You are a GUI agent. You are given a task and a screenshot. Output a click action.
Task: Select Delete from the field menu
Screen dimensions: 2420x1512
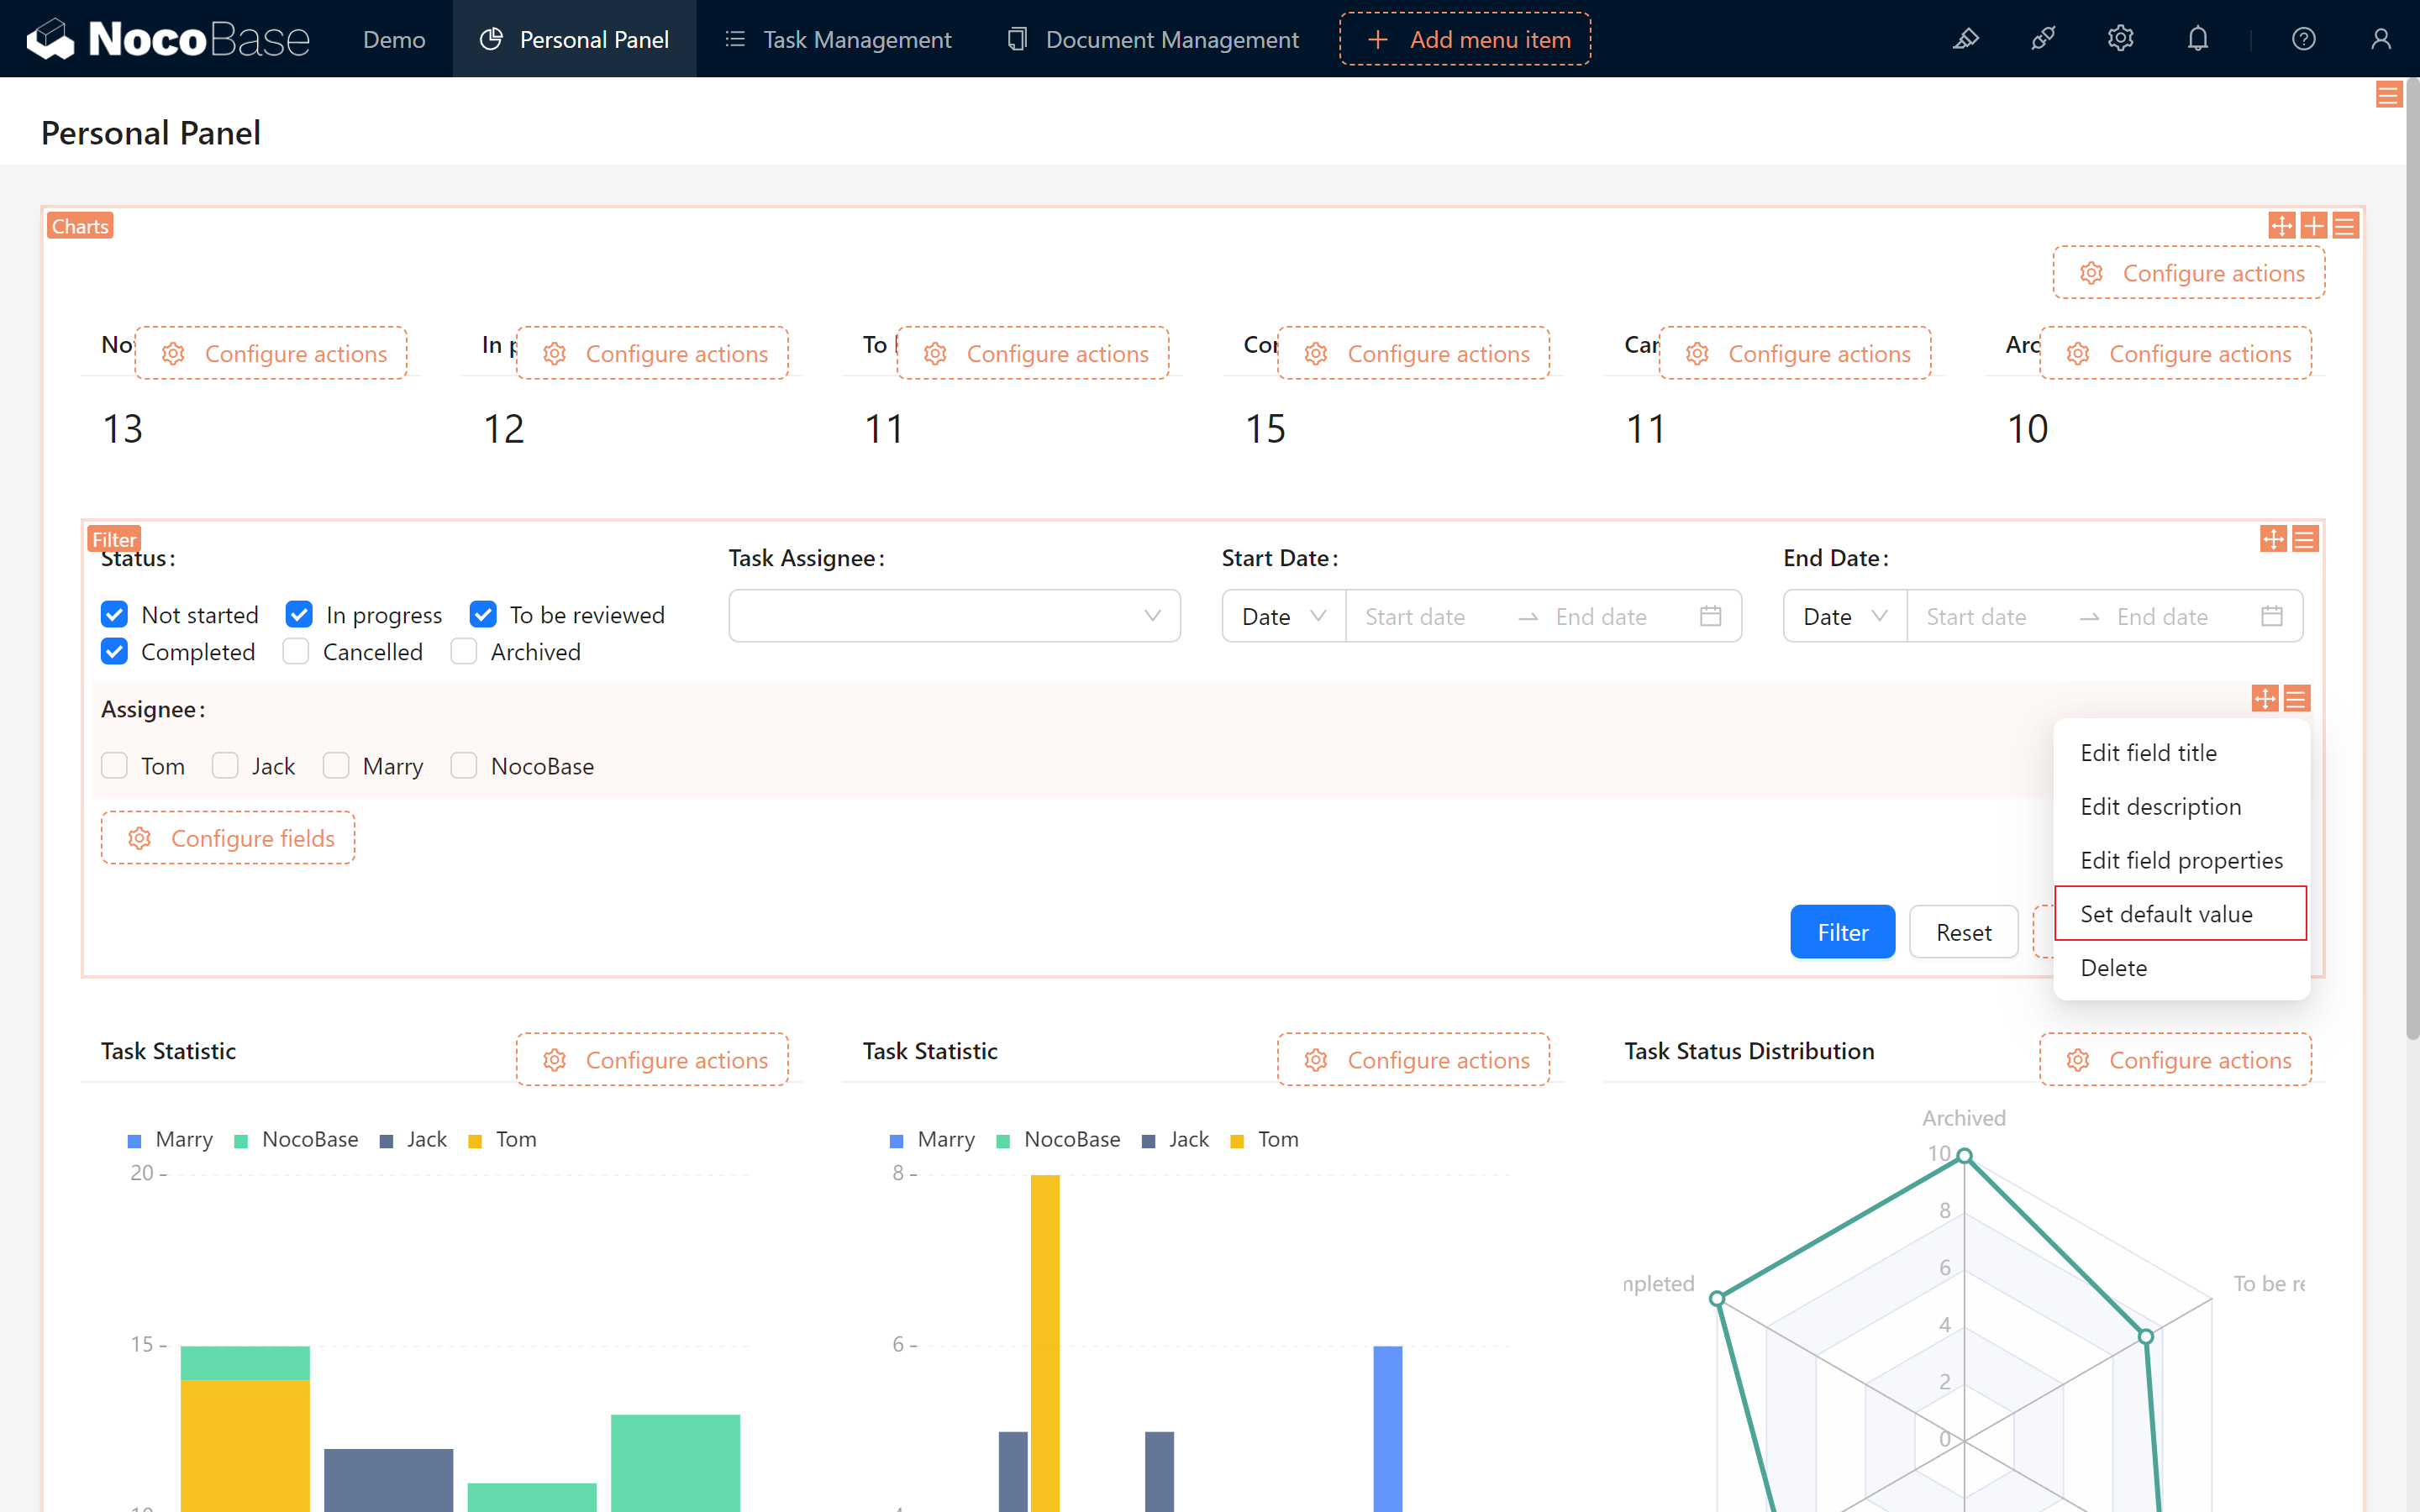point(2181,968)
